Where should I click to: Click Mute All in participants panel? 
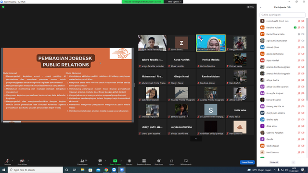274,162
